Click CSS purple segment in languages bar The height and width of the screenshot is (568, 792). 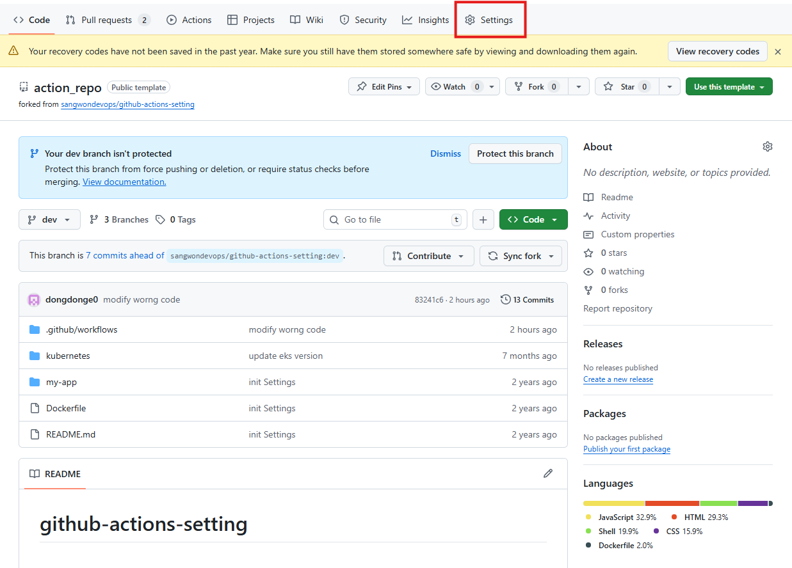(x=753, y=503)
